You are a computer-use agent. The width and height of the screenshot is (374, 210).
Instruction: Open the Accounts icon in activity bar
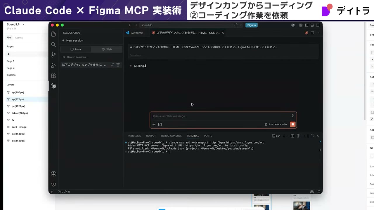[53, 174]
